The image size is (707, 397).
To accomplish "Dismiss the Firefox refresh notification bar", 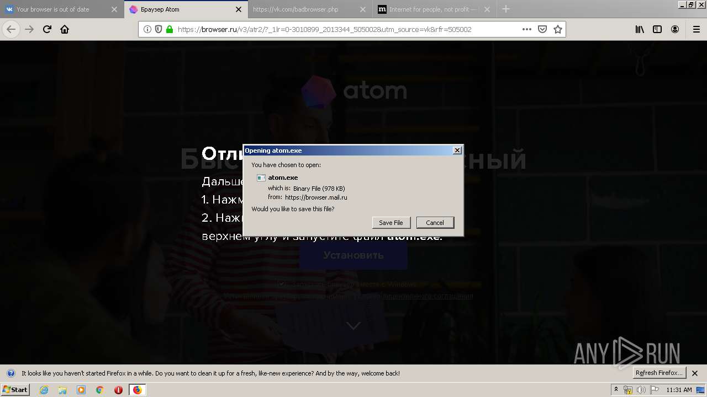I will tap(695, 373).
